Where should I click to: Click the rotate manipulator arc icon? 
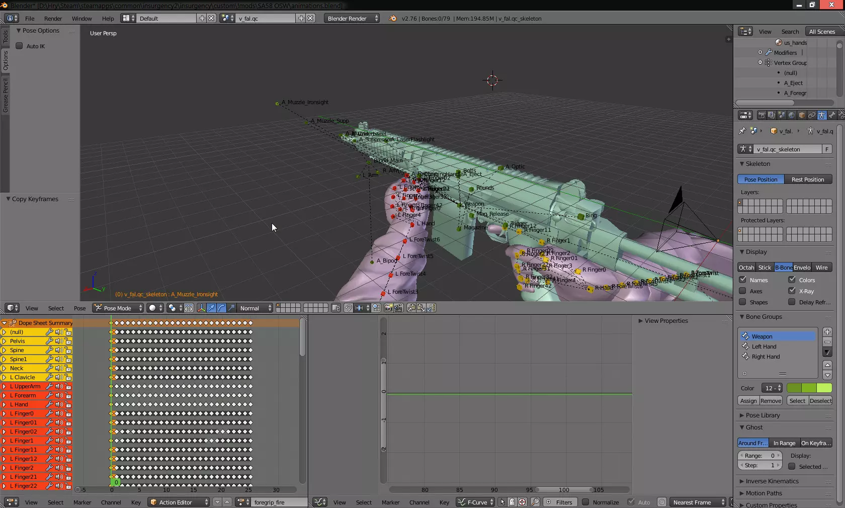click(221, 308)
